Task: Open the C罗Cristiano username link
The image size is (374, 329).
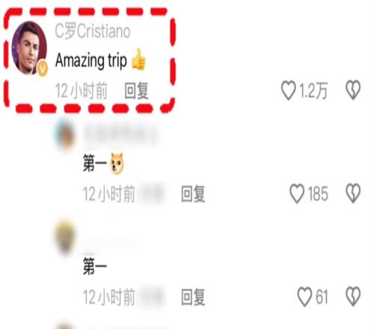Action: click(x=93, y=31)
